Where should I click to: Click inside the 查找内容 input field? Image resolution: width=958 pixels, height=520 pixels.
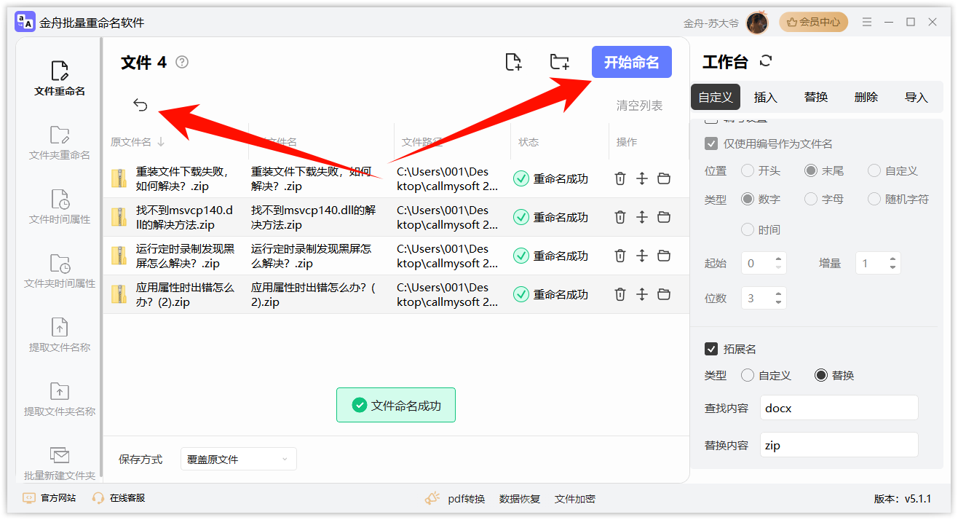pyautogui.click(x=839, y=407)
